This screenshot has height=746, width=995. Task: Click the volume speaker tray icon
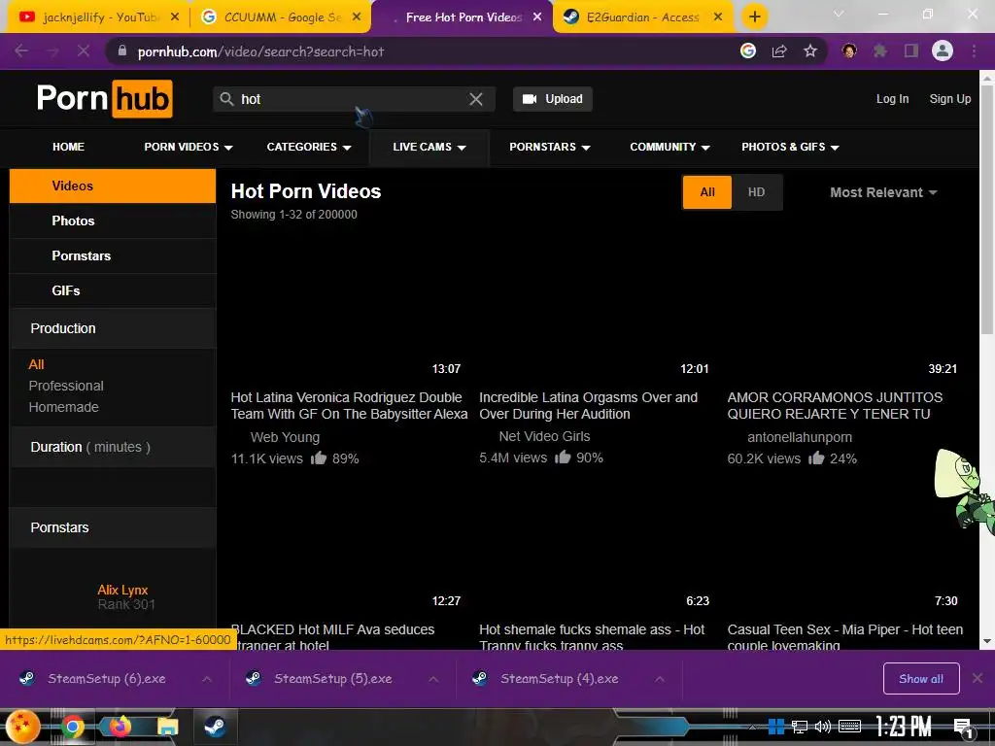[823, 727]
